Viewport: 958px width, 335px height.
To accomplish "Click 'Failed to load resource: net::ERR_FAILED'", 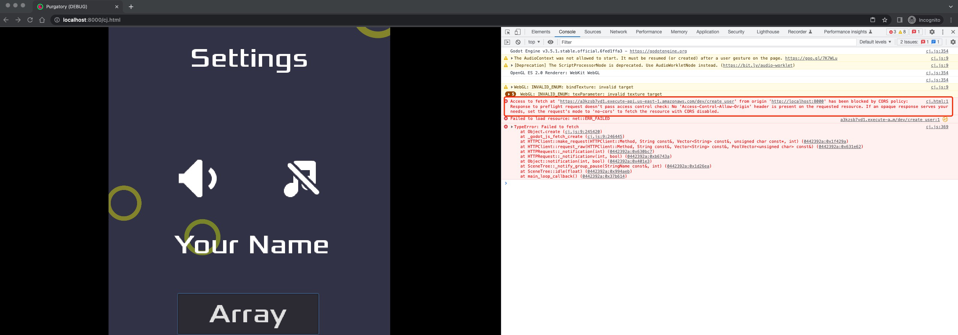I will (560, 119).
